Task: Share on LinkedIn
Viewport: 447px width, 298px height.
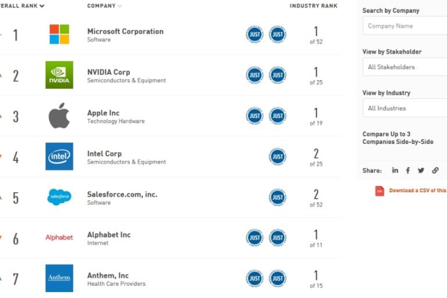Action: tap(395, 171)
